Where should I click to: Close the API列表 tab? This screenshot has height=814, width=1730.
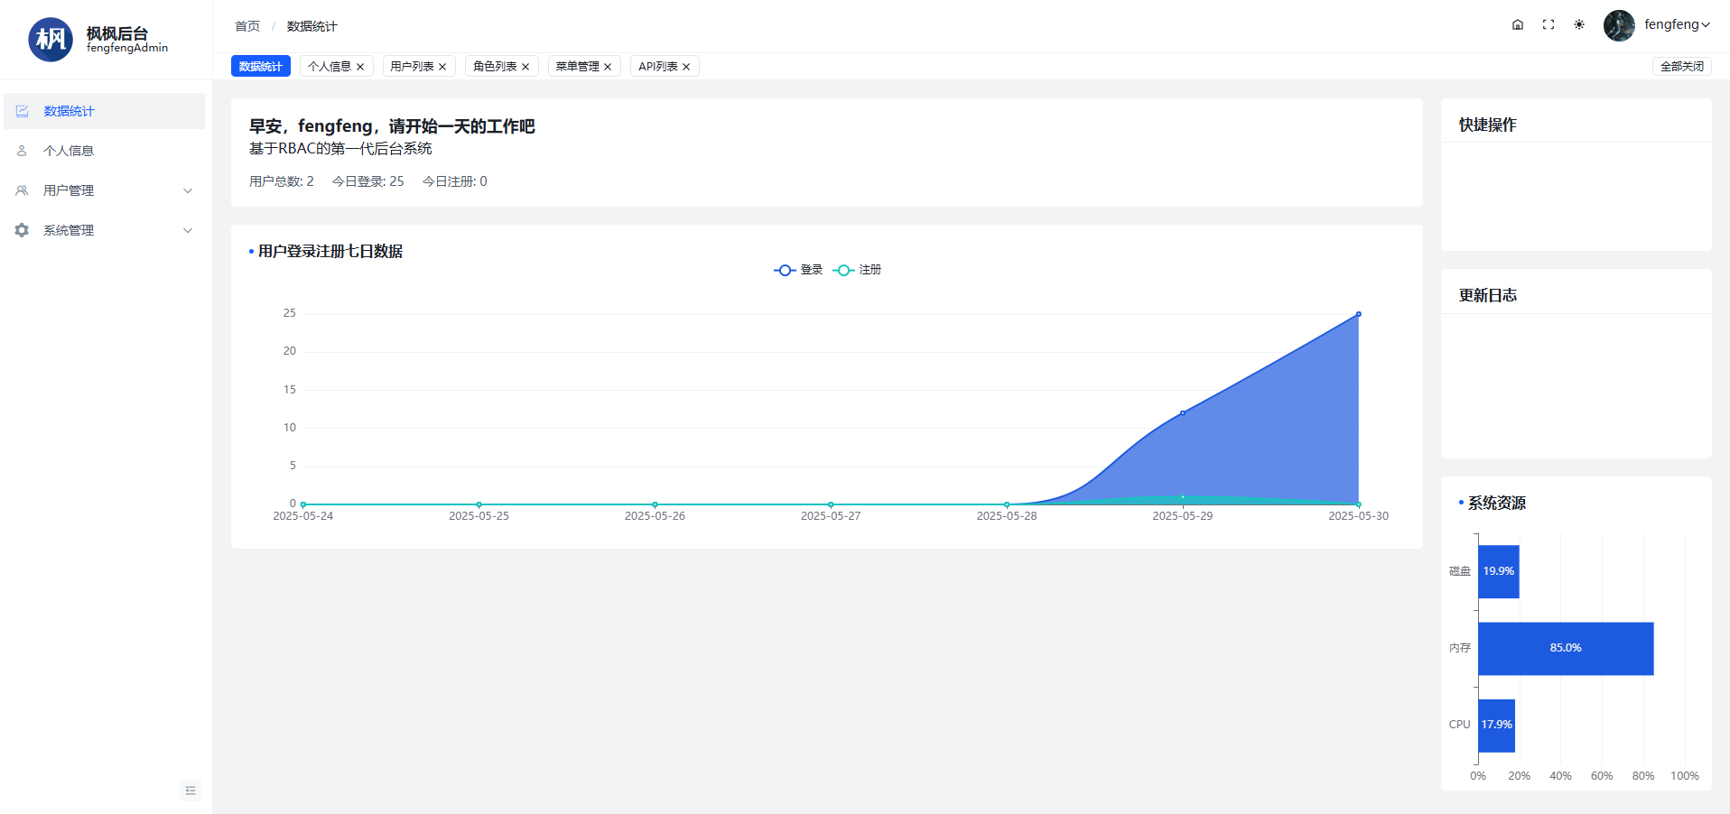686,67
